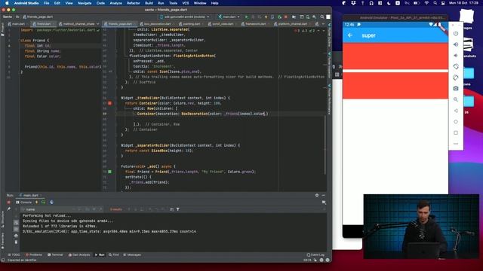483x271 pixels.
Task: Tap back arrow in the super app bar
Action: (x=350, y=35)
